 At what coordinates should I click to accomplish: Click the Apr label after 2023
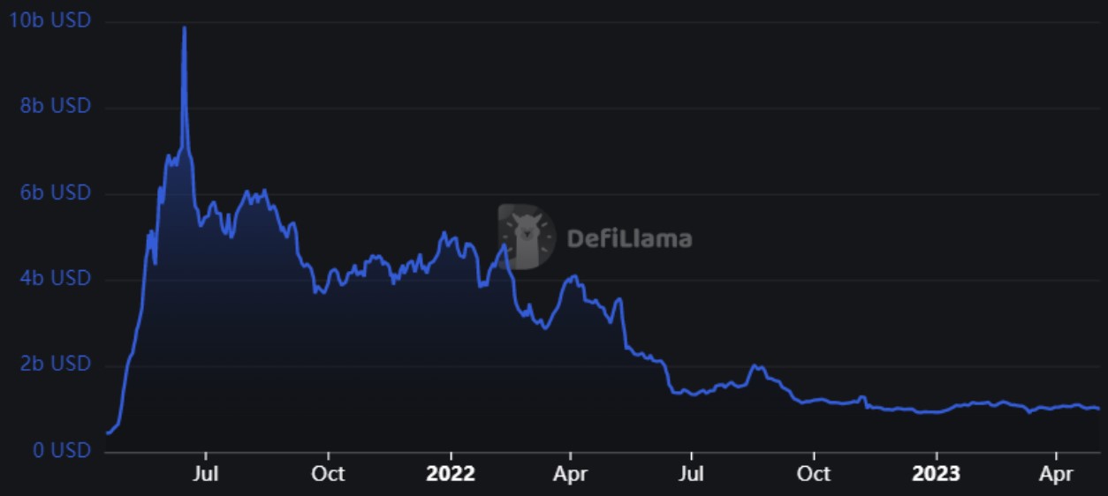click(x=1056, y=474)
